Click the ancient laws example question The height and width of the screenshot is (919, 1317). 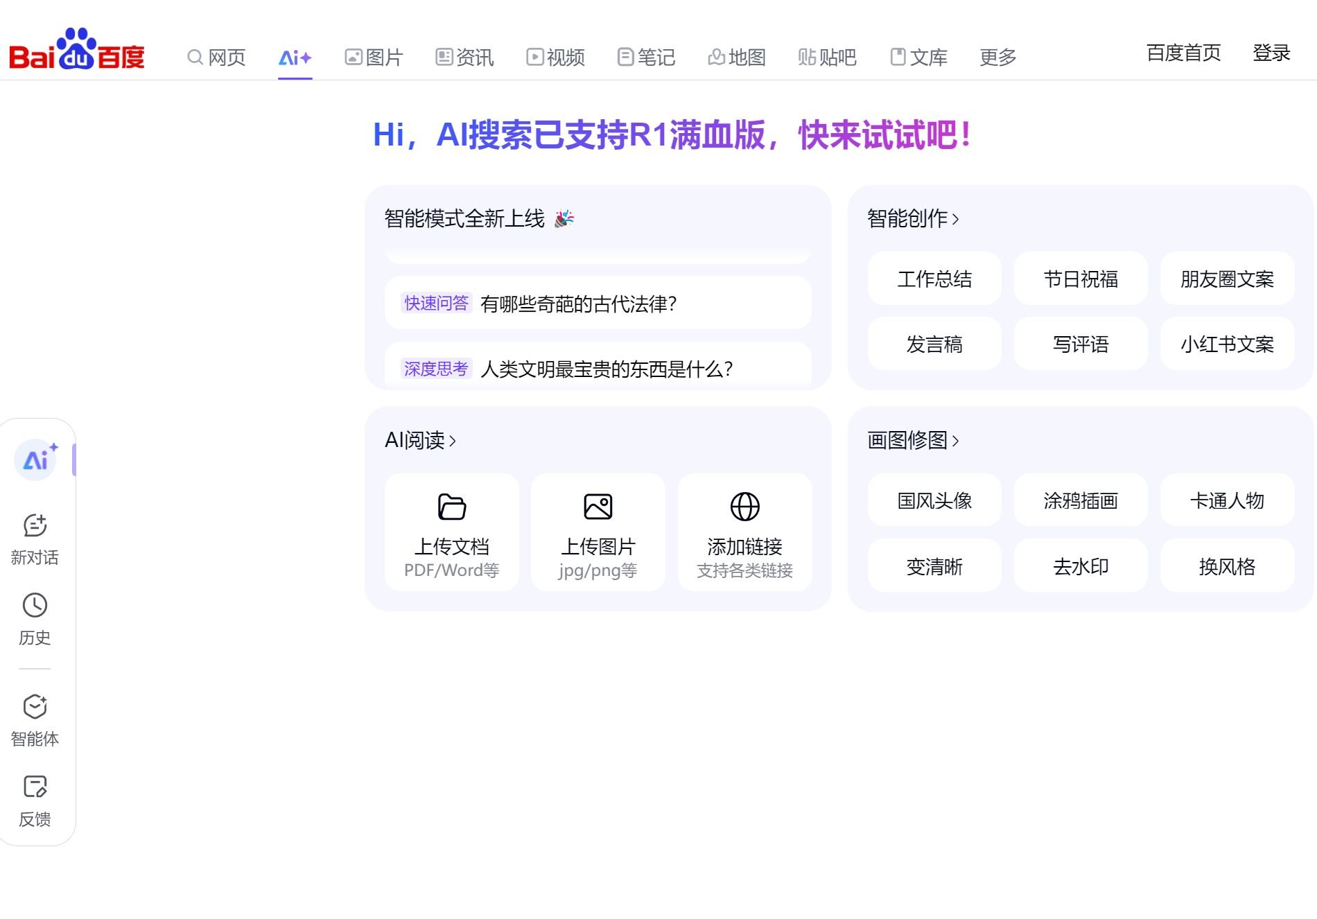click(x=578, y=303)
